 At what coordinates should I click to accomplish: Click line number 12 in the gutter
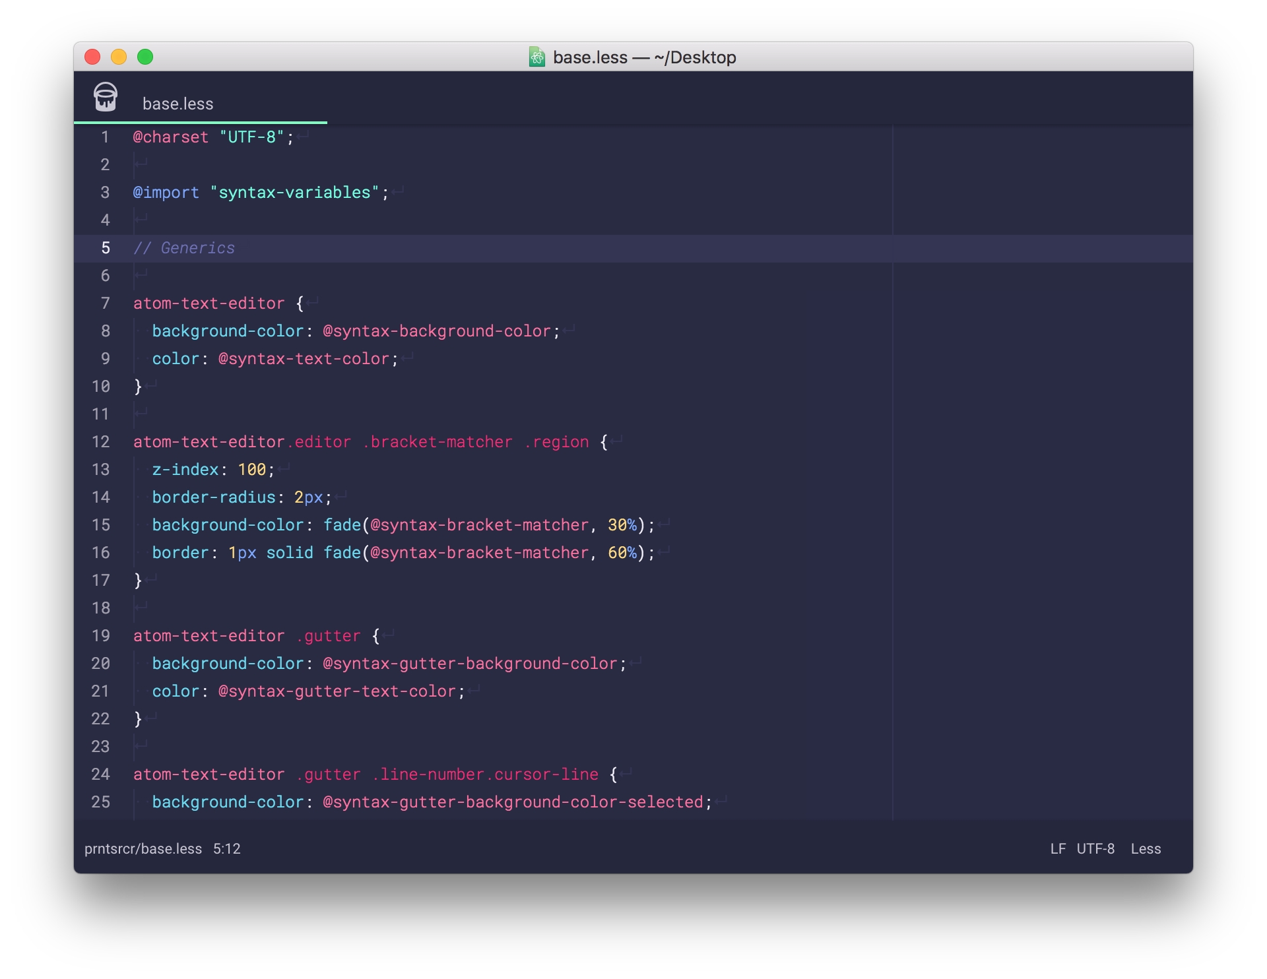100,442
